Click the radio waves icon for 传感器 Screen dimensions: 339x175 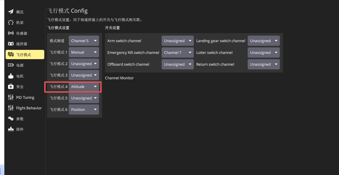[x=11, y=33]
